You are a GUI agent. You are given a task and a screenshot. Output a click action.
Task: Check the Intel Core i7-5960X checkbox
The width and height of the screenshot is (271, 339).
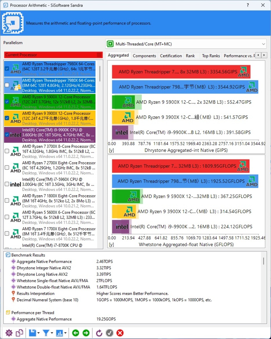[x=7, y=184]
